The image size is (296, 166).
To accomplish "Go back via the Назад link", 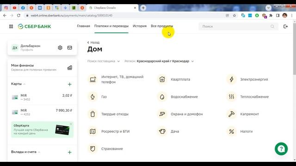I will point(93,42).
